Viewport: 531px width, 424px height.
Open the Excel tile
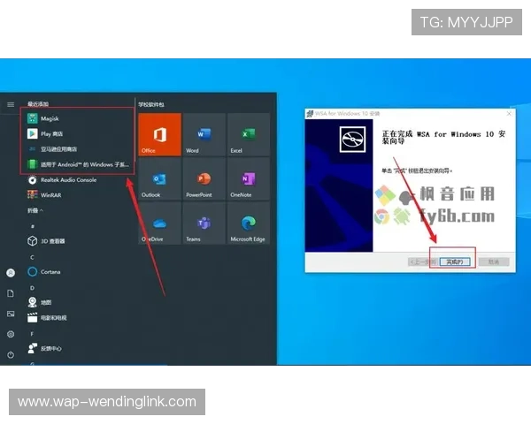click(249, 134)
